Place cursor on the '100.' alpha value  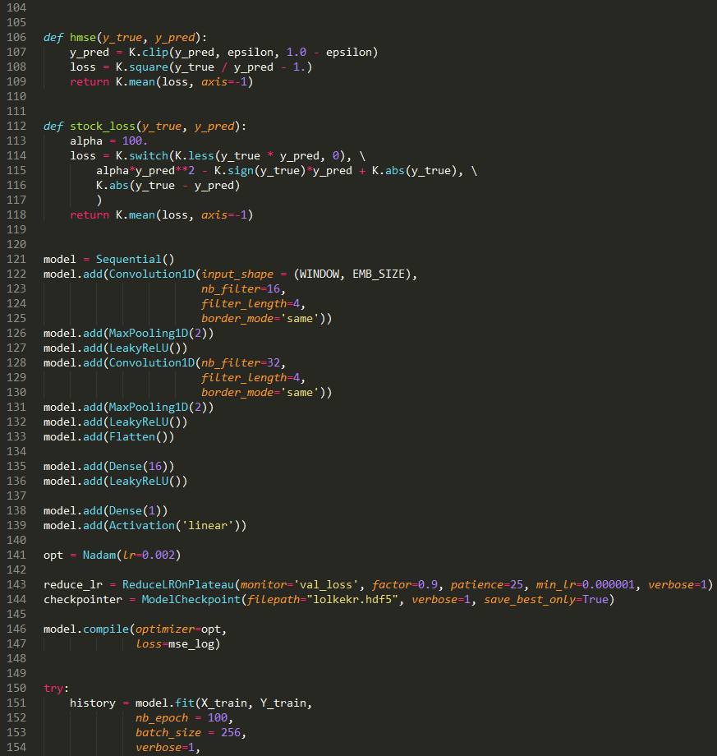point(135,141)
